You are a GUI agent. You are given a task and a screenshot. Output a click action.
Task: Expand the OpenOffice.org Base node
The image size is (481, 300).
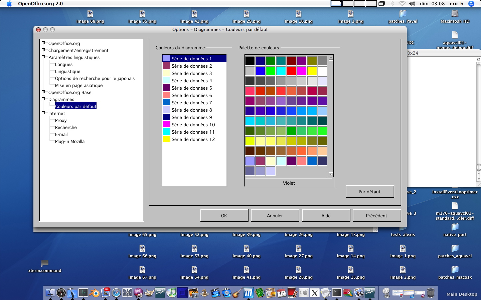[x=43, y=92]
